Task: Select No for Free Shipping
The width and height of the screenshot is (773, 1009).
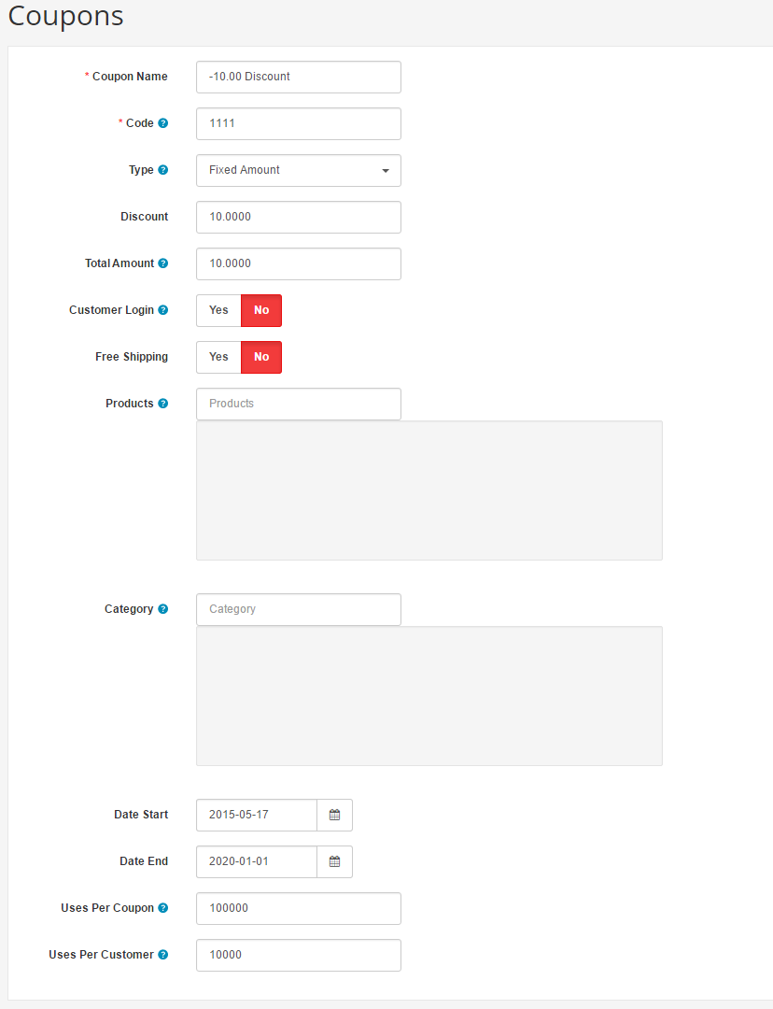Action: (261, 357)
